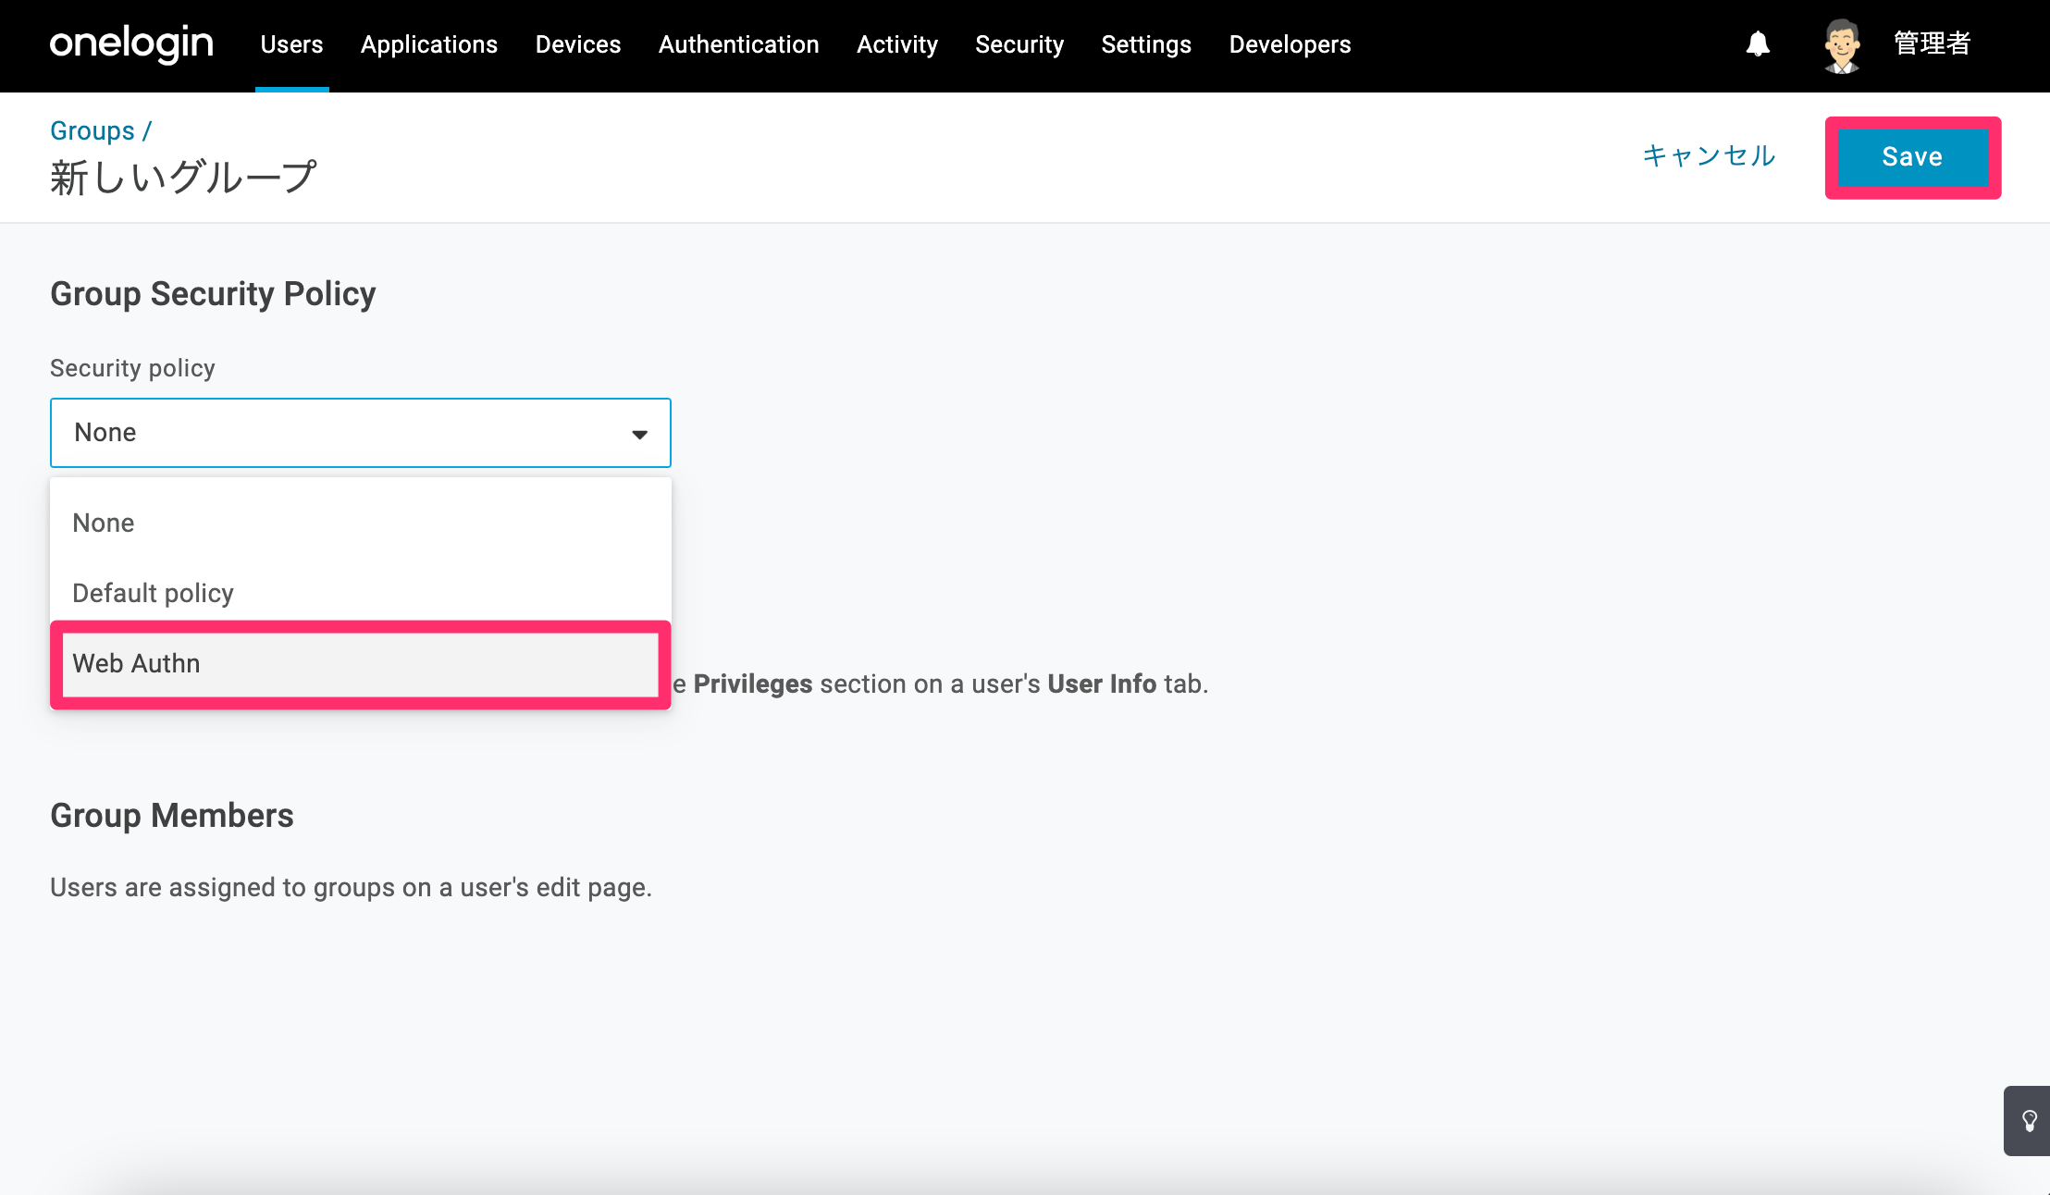Click the OneLogin logo

[131, 44]
